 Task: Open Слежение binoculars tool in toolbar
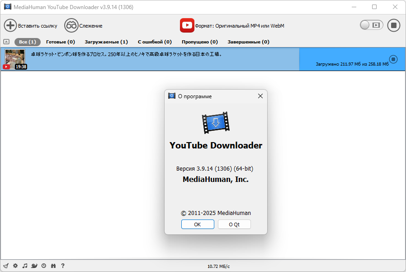click(71, 25)
